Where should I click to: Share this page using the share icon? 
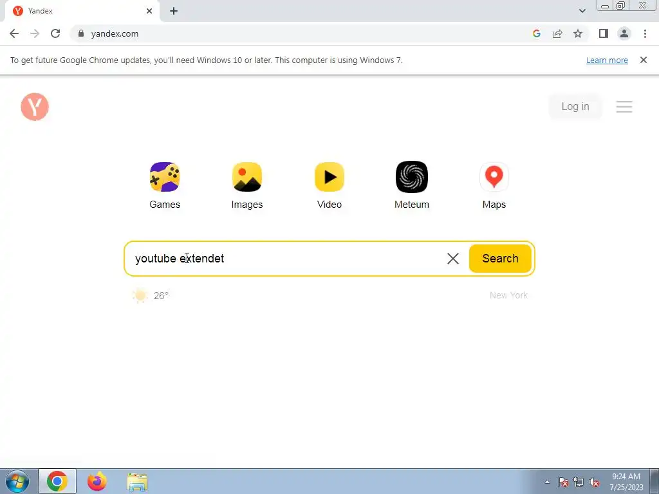[557, 33]
